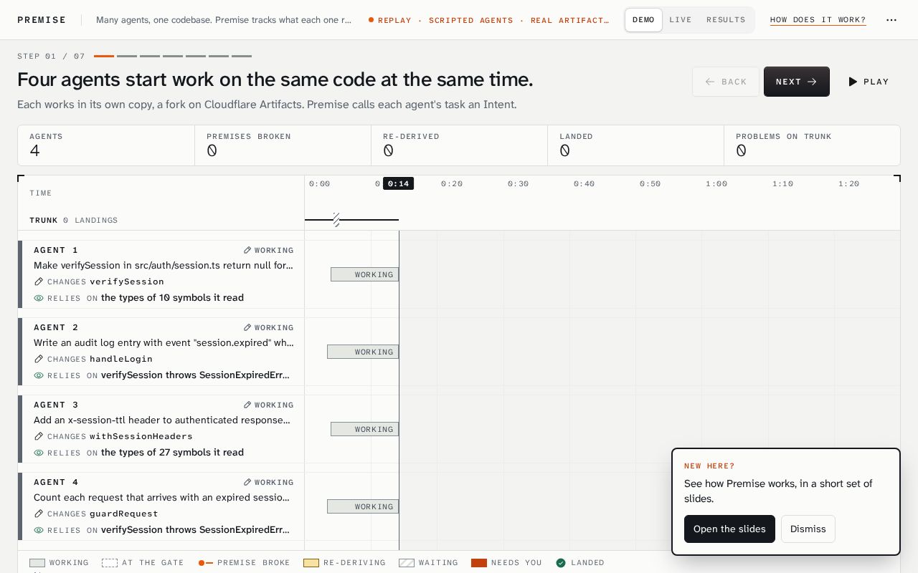Image resolution: width=918 pixels, height=573 pixels.
Task: Jump to step 2 in progress bar
Action: tap(127, 56)
